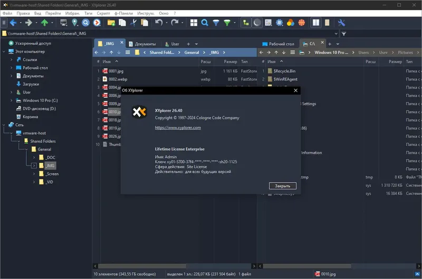Click the blue Back arrow in main toolbar
Screen dimensions: 422x279
13,23
